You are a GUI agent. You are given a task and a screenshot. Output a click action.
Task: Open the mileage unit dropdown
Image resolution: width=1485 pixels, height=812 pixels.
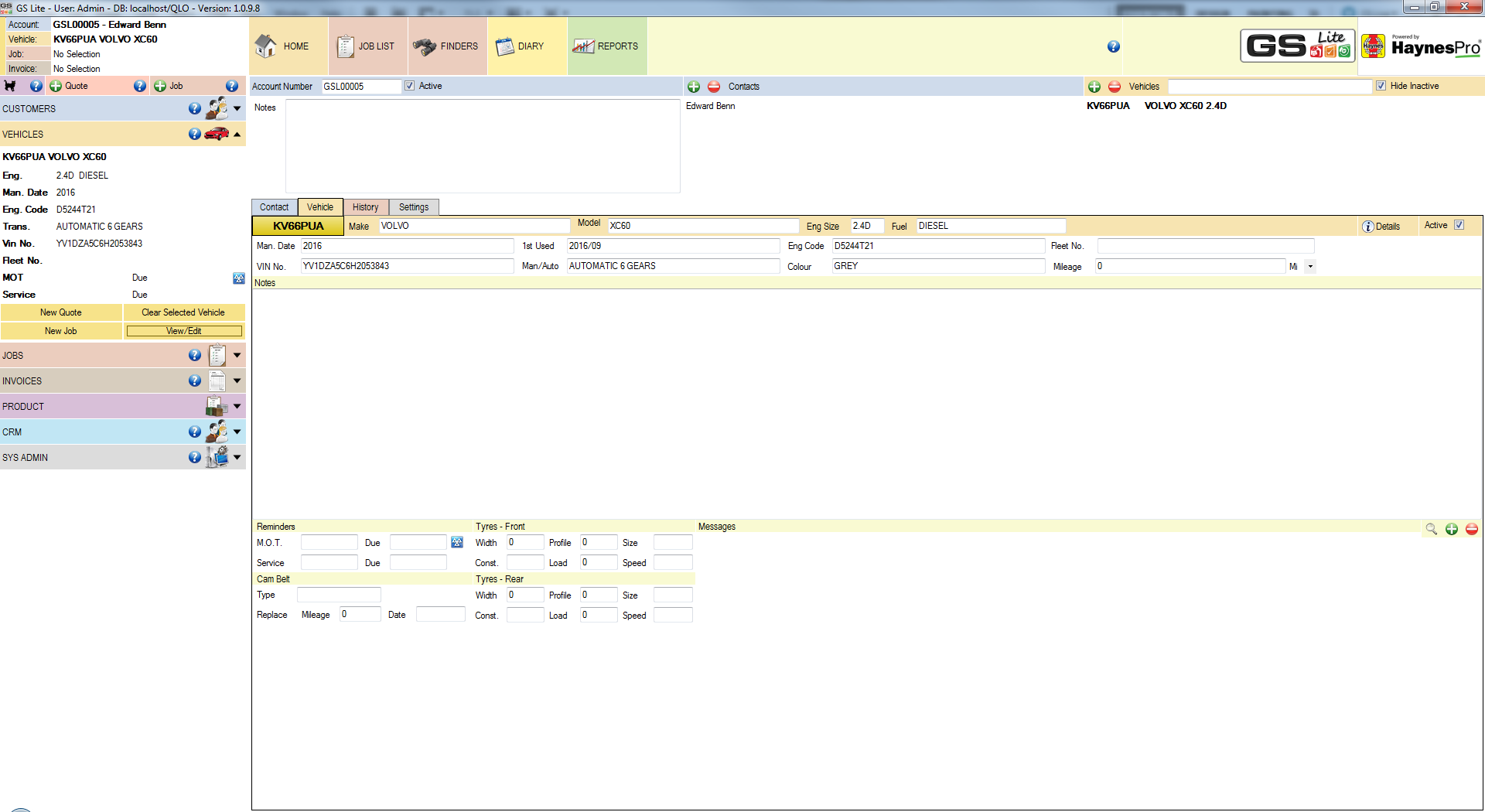point(1310,266)
